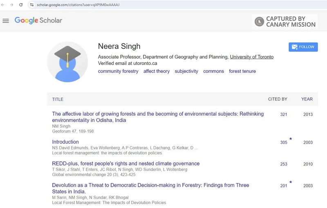Screen dimensions: 327x208
Task: Click the asterisk next to 201 citations
Action: [x=291, y=182]
